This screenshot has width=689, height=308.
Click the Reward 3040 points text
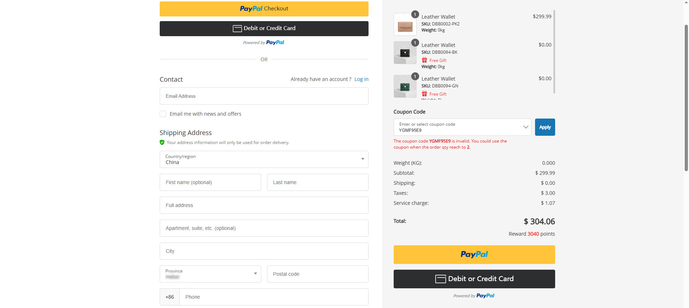pyautogui.click(x=532, y=234)
